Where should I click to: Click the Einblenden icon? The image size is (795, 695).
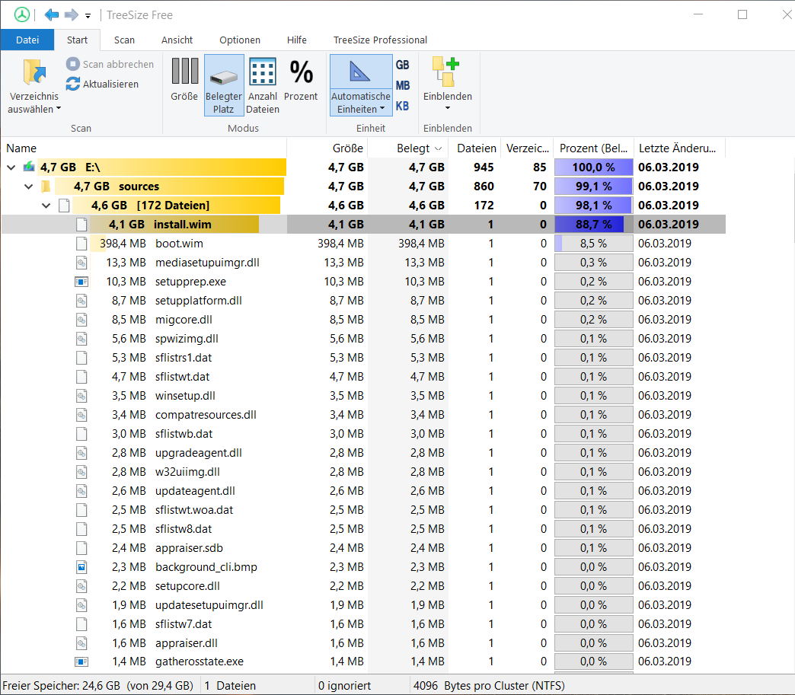[x=445, y=72]
